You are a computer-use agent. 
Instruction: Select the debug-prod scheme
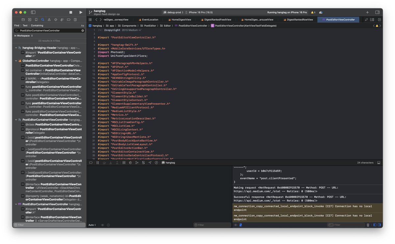point(172,12)
